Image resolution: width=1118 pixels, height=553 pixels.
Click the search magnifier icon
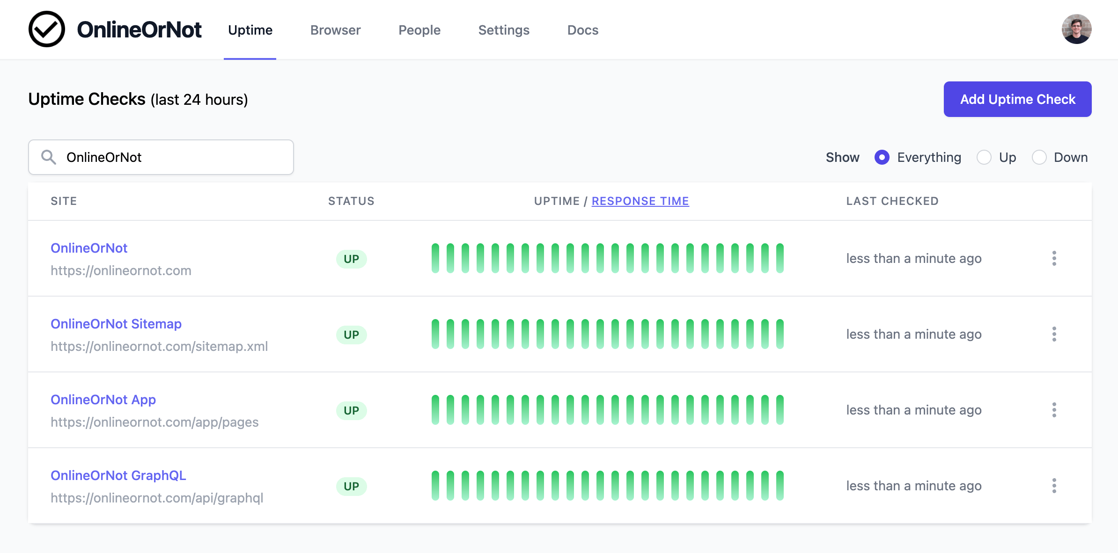[x=49, y=157]
